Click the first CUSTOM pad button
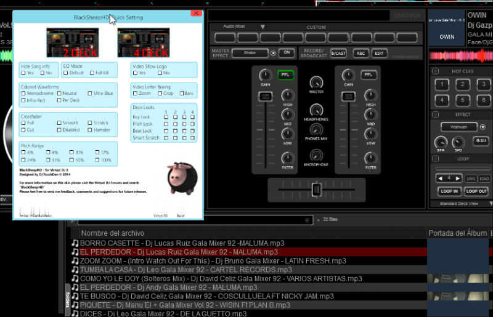The image size is (493, 317). (224, 38)
